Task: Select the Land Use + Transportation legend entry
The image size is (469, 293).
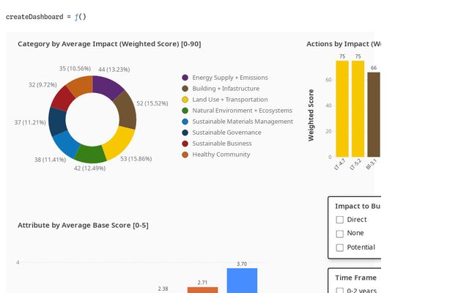Action: tap(229, 100)
